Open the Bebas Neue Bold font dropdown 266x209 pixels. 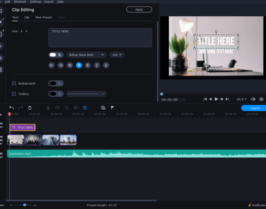click(86, 55)
